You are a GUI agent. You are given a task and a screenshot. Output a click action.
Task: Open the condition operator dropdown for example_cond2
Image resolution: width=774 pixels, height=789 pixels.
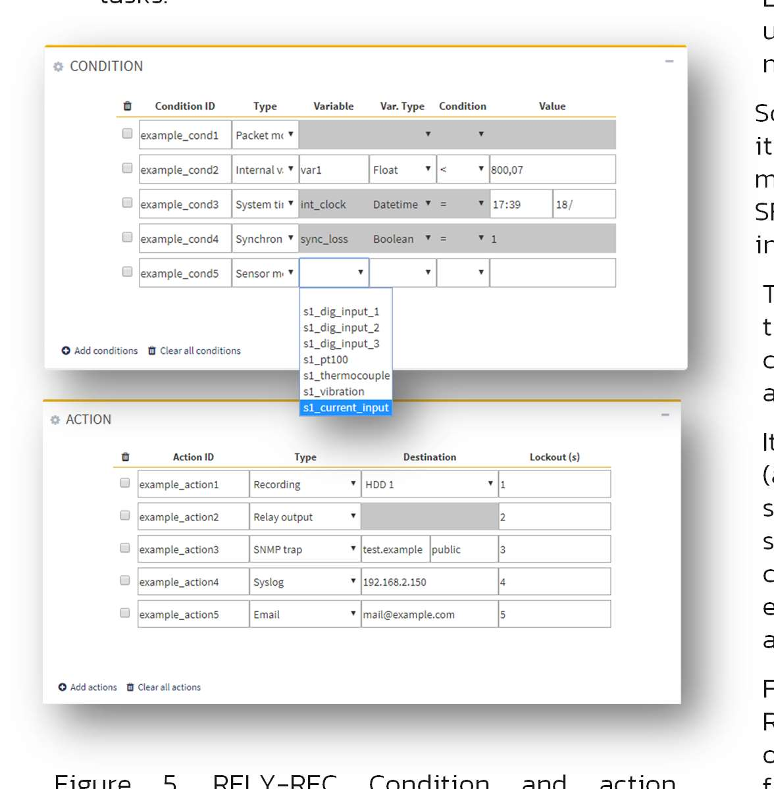coord(463,170)
